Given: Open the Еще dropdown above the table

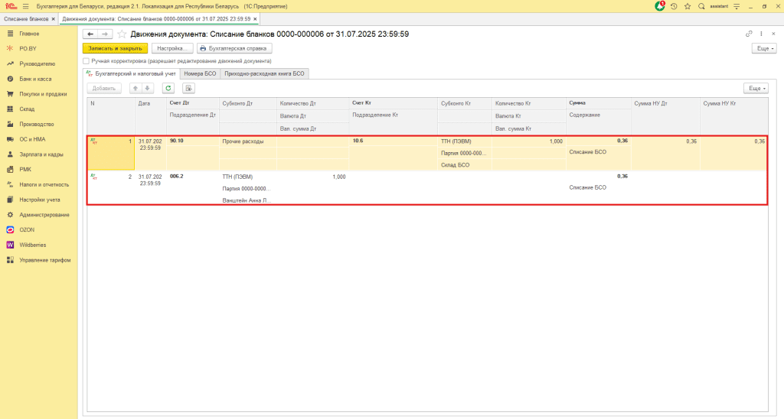Looking at the screenshot, I should point(756,89).
